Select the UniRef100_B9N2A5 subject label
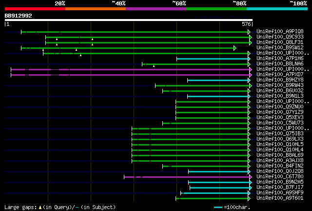Screen dimensions: 312x211 tap(280, 182)
